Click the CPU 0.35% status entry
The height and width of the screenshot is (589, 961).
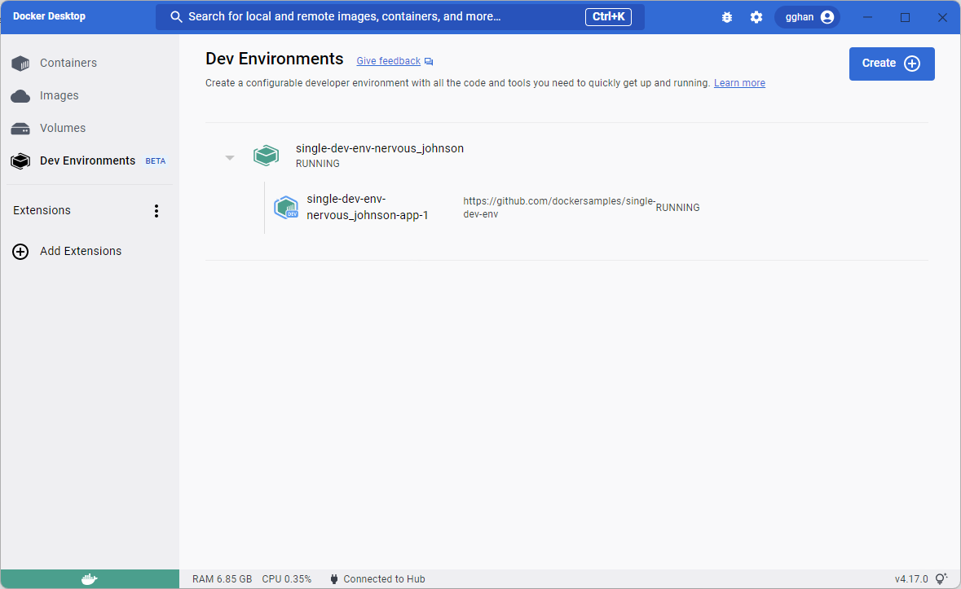click(287, 578)
